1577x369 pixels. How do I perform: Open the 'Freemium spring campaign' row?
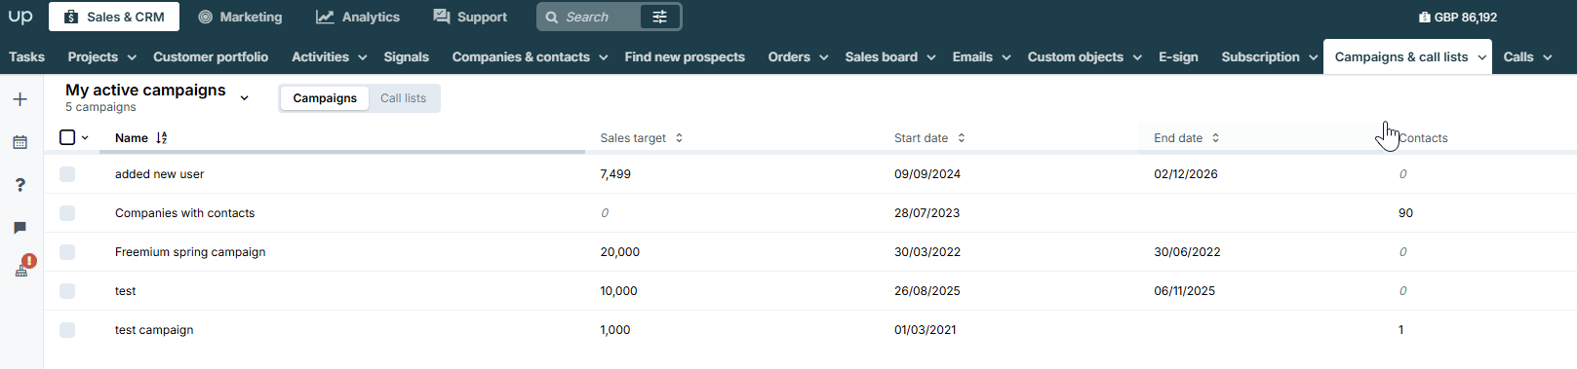190,252
